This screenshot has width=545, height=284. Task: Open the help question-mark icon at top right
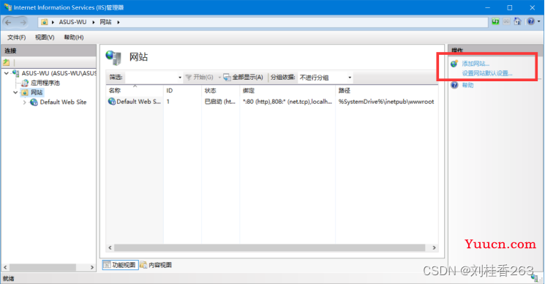[x=530, y=21]
